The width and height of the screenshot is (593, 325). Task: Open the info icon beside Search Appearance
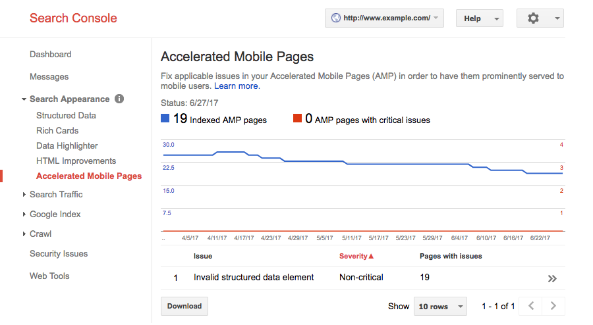119,99
